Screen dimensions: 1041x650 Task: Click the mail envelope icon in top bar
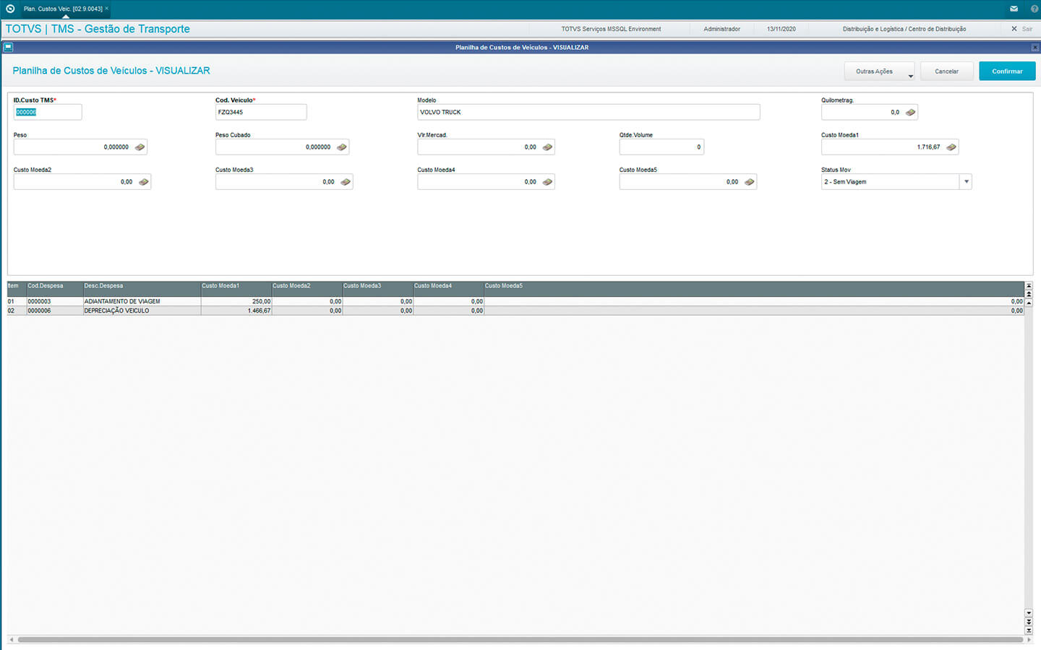1014,9
